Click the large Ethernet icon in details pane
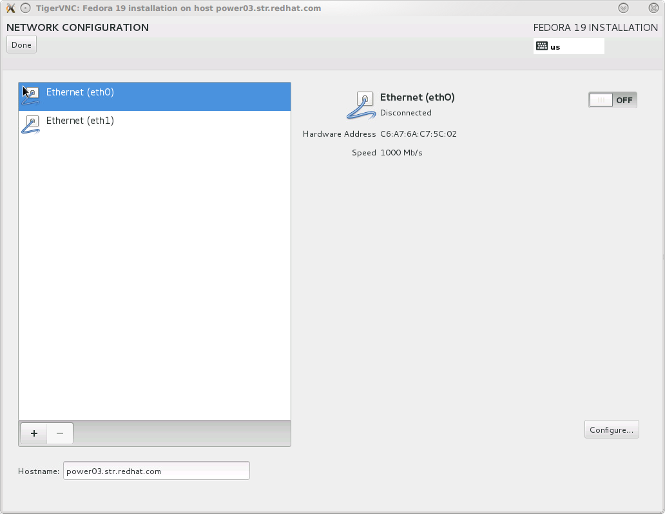Image resolution: width=665 pixels, height=514 pixels. [361, 105]
